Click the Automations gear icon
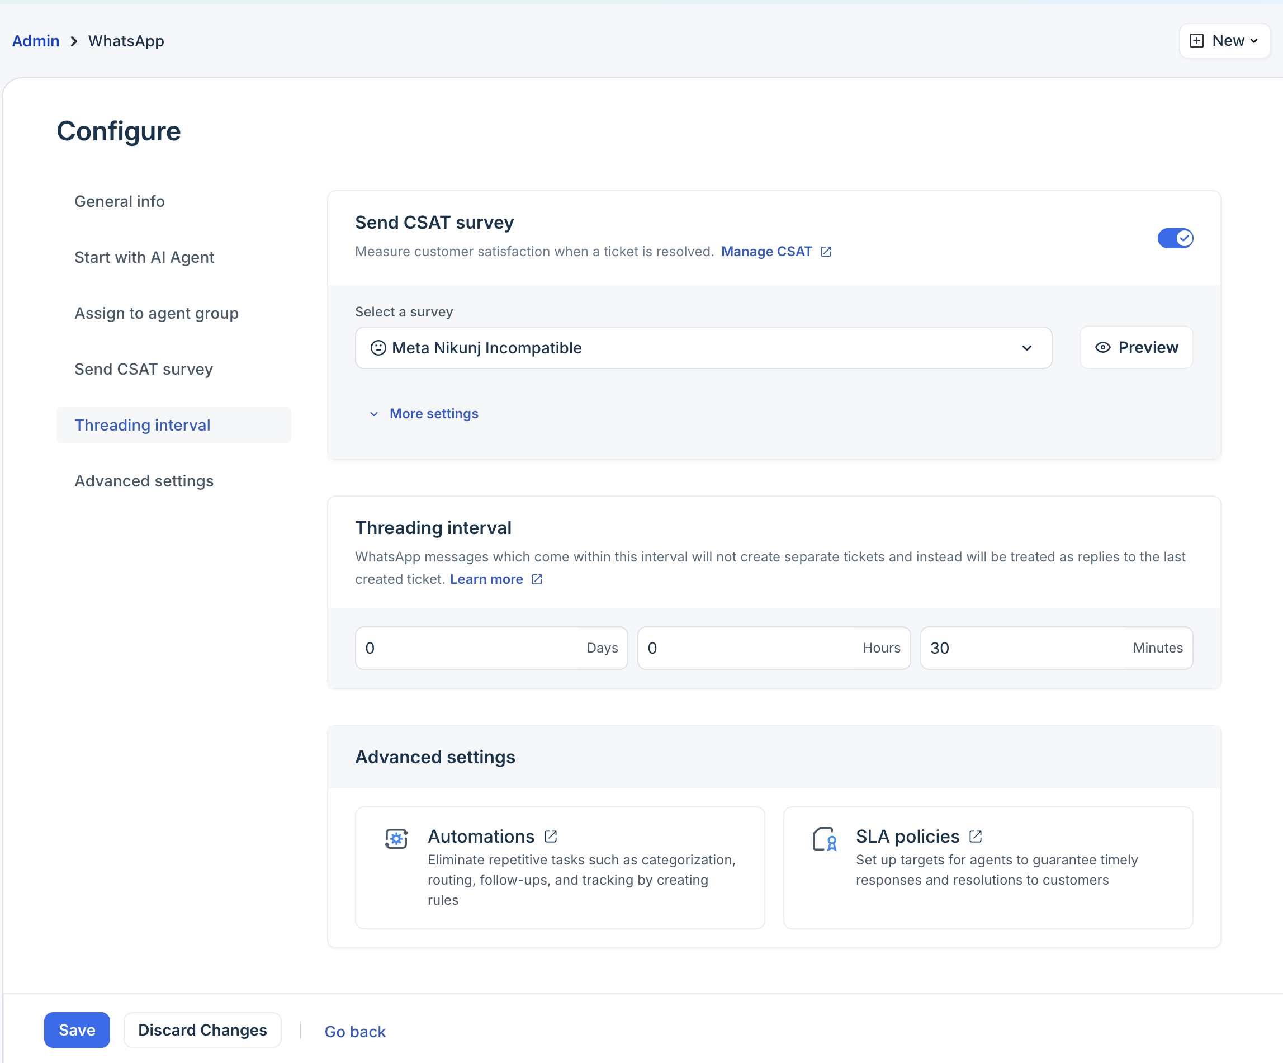Image resolution: width=1283 pixels, height=1063 pixels. 396,839
